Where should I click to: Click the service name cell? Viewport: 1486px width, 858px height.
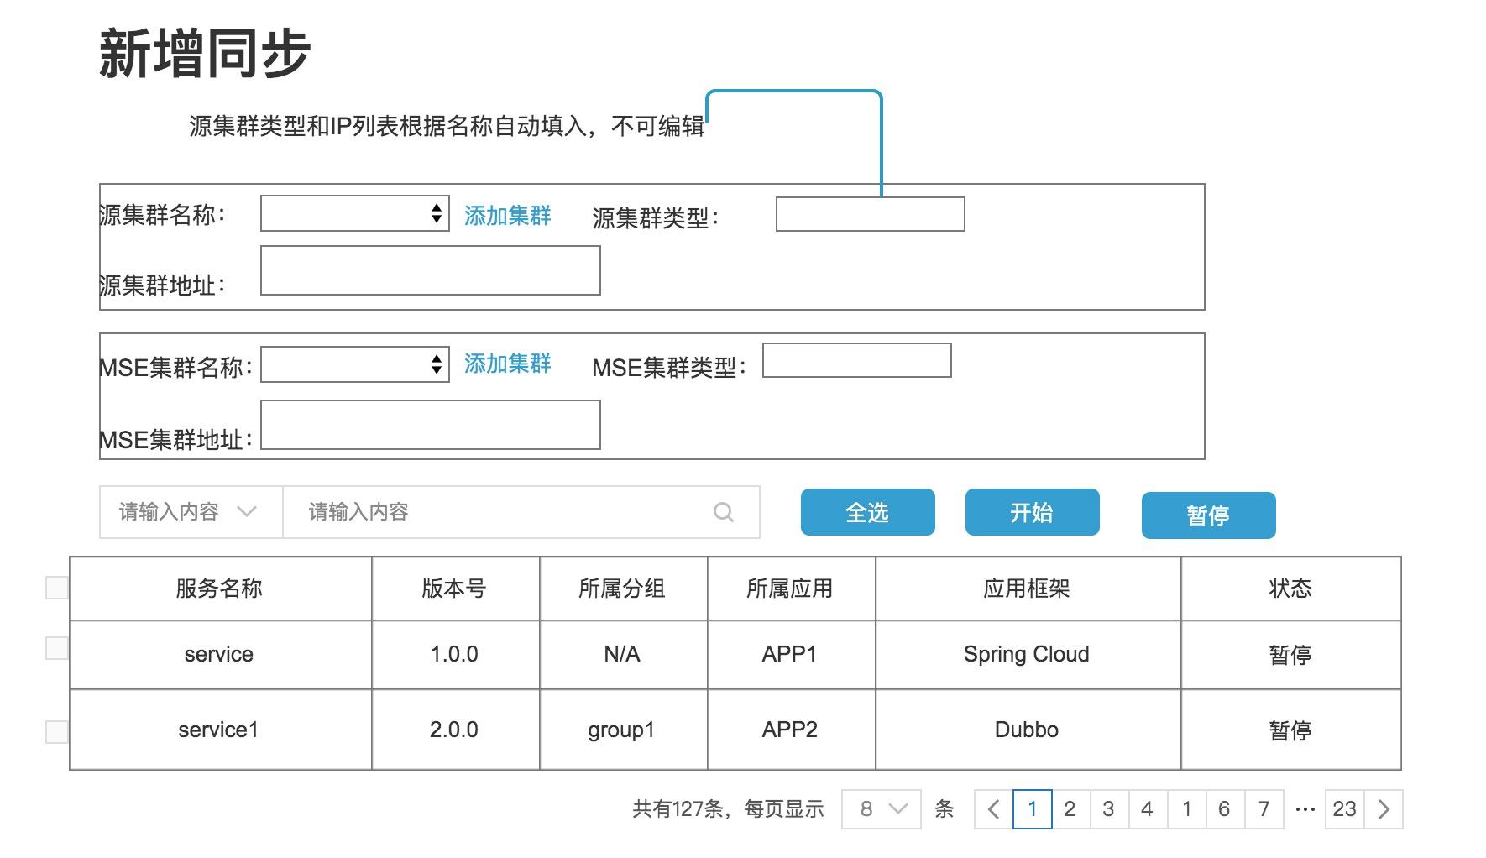click(220, 655)
